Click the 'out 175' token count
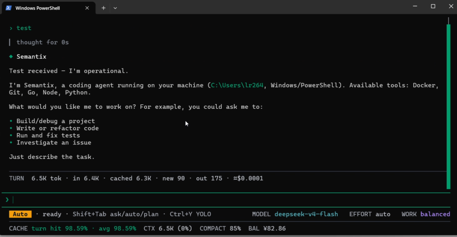 (x=209, y=178)
